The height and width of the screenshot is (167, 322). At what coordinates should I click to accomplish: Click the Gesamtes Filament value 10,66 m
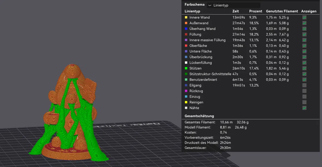tap(226, 122)
